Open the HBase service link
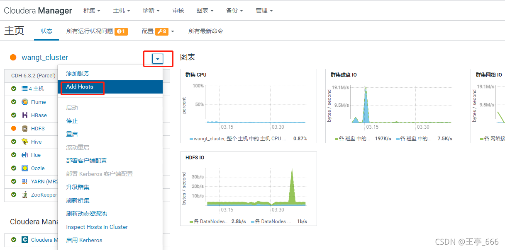505x250 pixels. click(x=39, y=115)
